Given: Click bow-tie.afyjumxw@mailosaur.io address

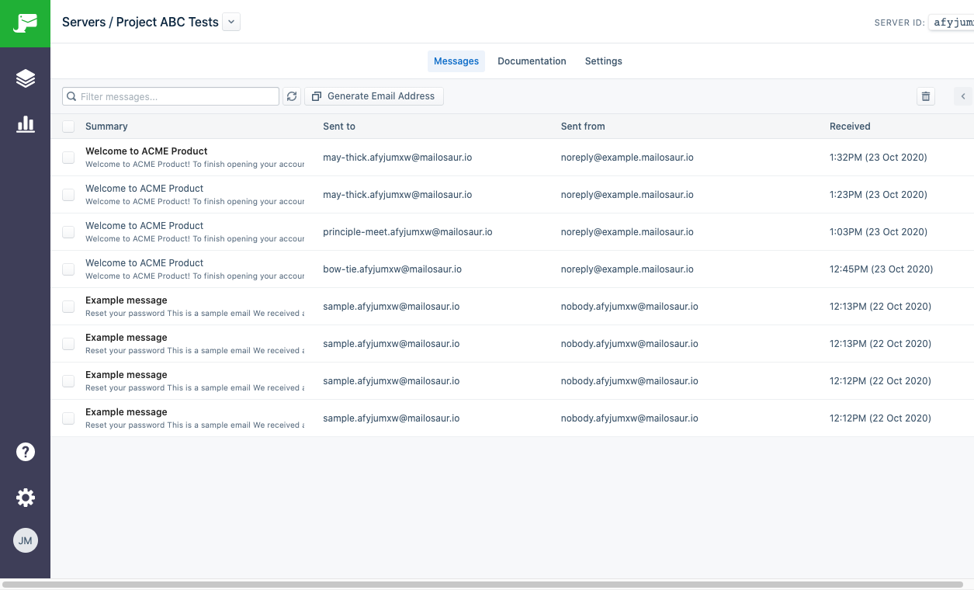Looking at the screenshot, I should pyautogui.click(x=392, y=269).
